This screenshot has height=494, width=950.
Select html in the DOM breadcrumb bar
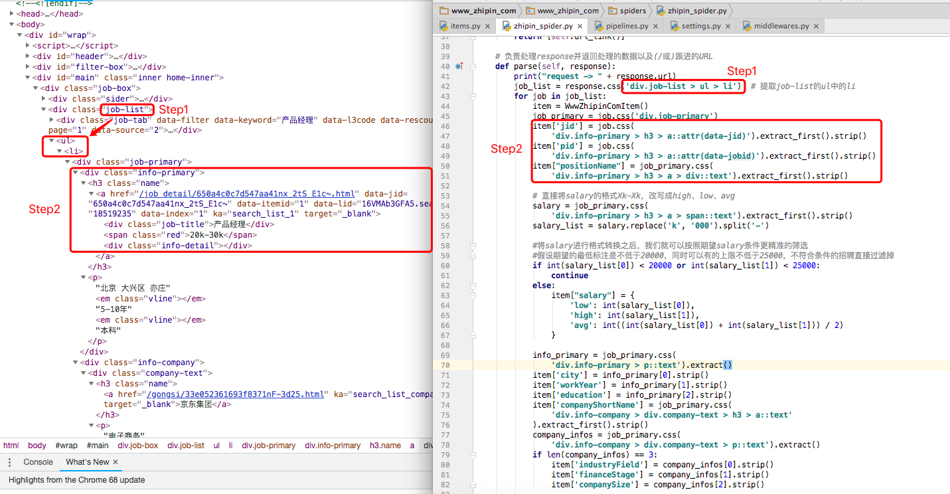[11, 446]
